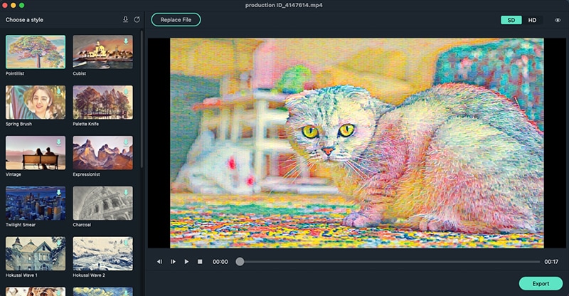Choose the Palette Knife style

[102, 102]
